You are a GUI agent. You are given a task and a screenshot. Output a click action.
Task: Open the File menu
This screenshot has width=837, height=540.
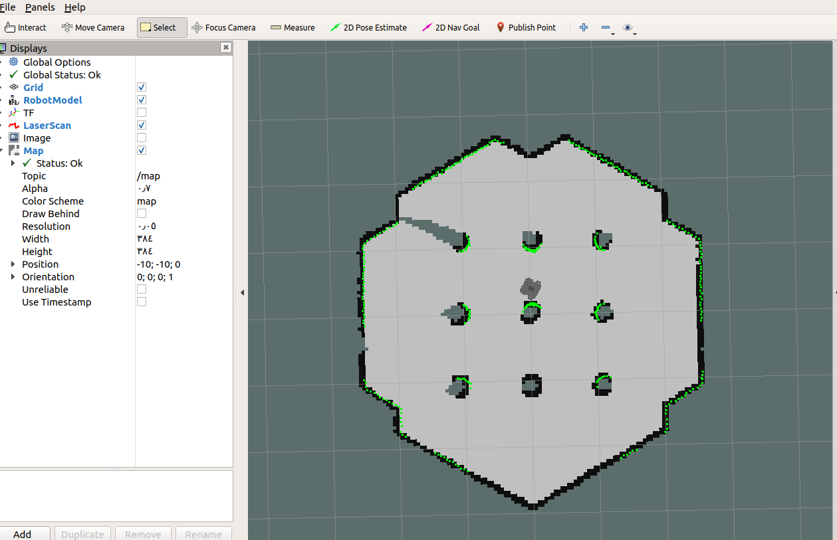tap(8, 7)
